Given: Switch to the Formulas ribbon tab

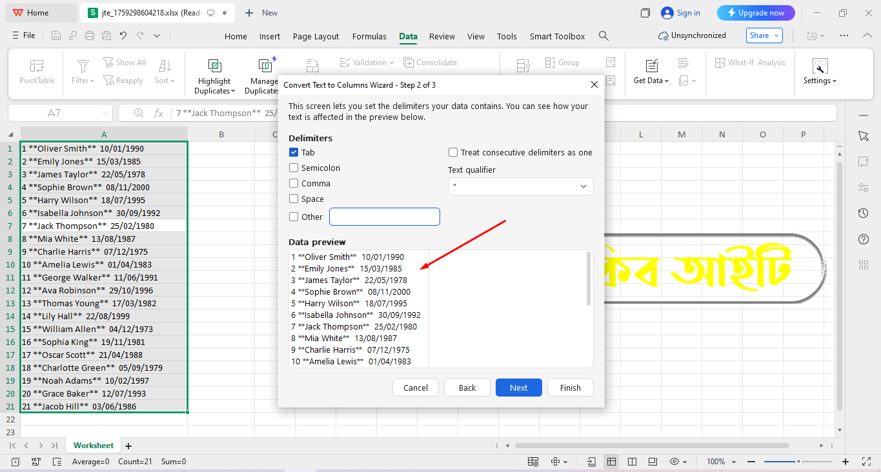Looking at the screenshot, I should point(369,36).
